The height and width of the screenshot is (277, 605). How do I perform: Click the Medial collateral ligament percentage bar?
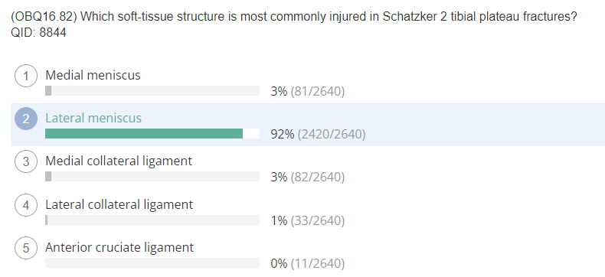[x=152, y=176]
